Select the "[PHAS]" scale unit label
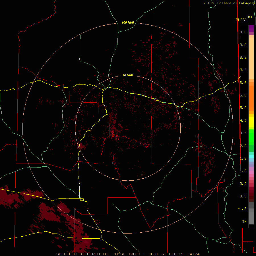The height and width of the screenshot is (256, 256). coord(240,20)
